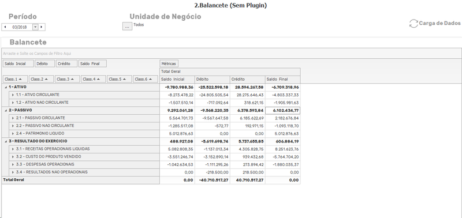Expand 1.1 - ATIVO CIRCULANTE row
The image size is (462, 218).
point(13,95)
